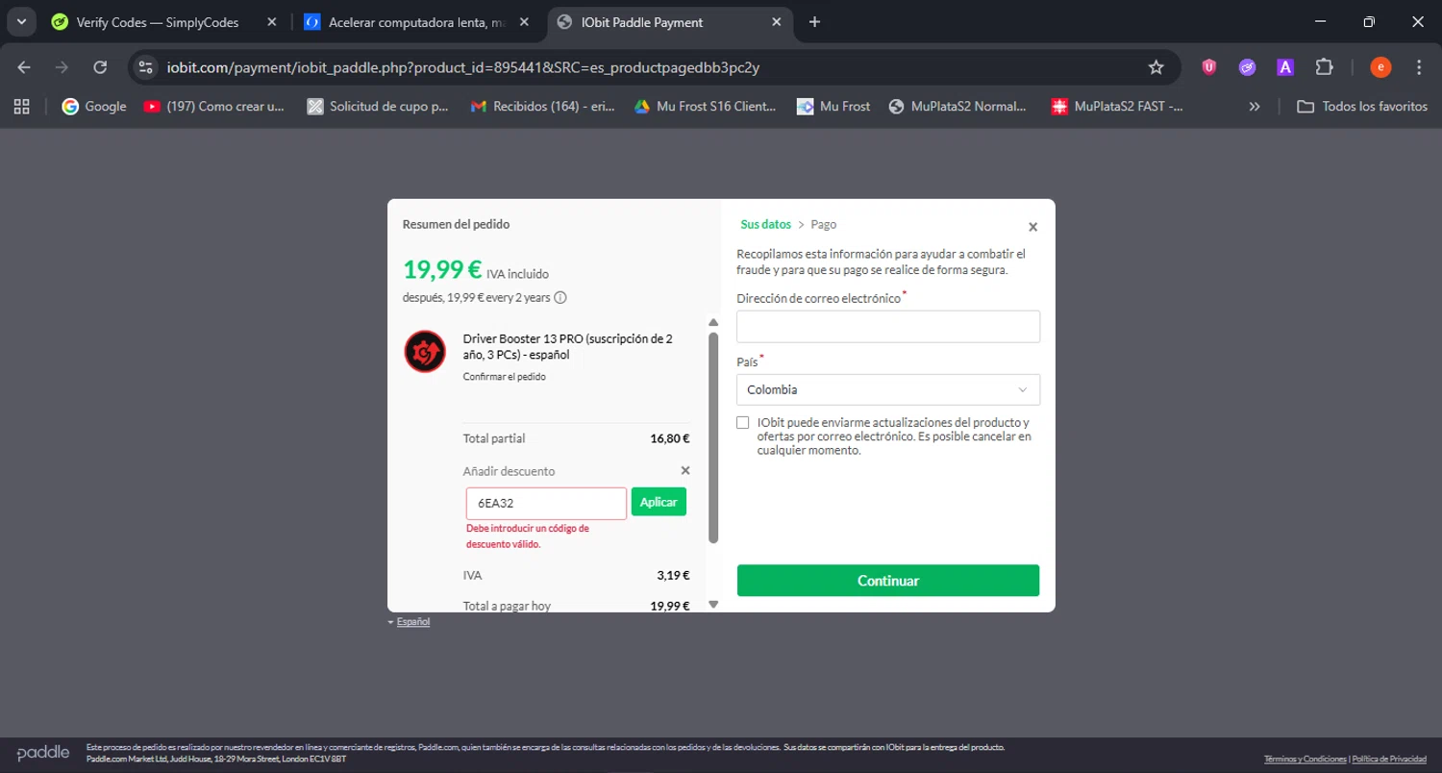Bookmark this page with the star icon
The height and width of the screenshot is (773, 1442).
tap(1156, 67)
